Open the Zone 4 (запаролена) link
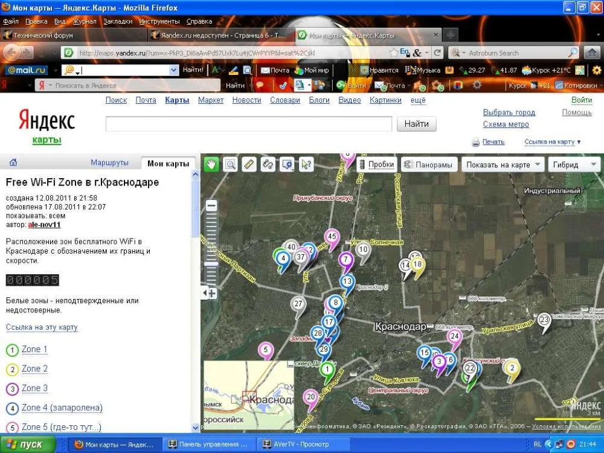 [62, 408]
